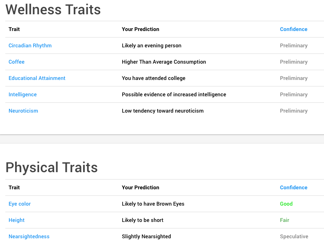This screenshot has height=246, width=324.
Task: Open the Neuroticism trait link
Action: [23, 111]
